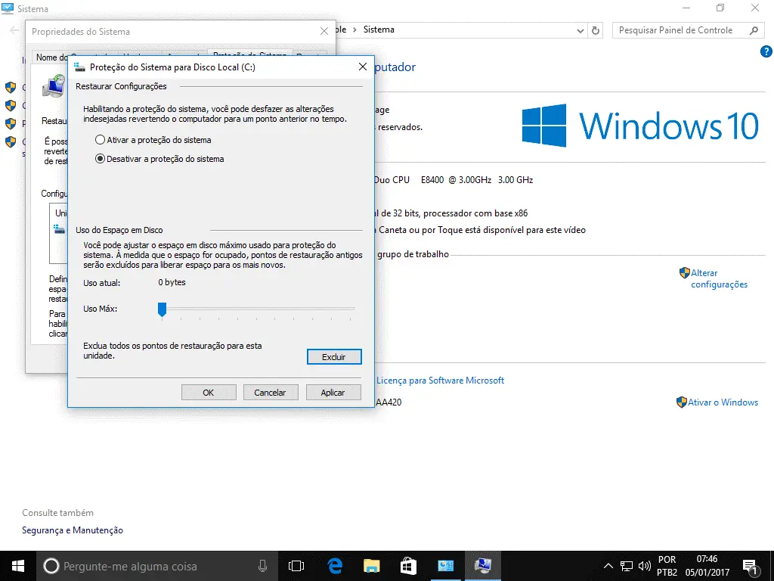Open Licença para Software Microsoft link
Viewport: 774px width, 581px height.
[x=441, y=381]
